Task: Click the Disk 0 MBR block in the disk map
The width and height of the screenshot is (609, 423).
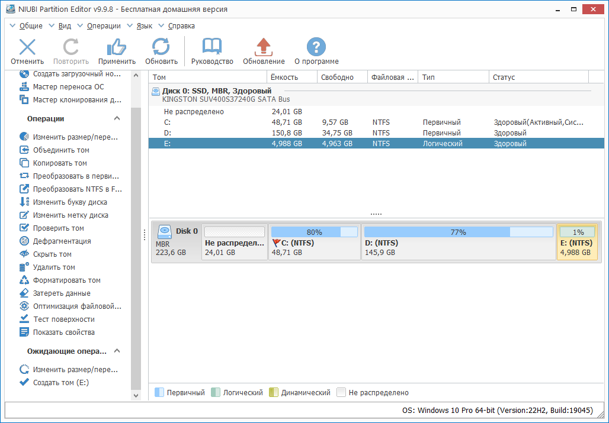Action: [x=177, y=242]
